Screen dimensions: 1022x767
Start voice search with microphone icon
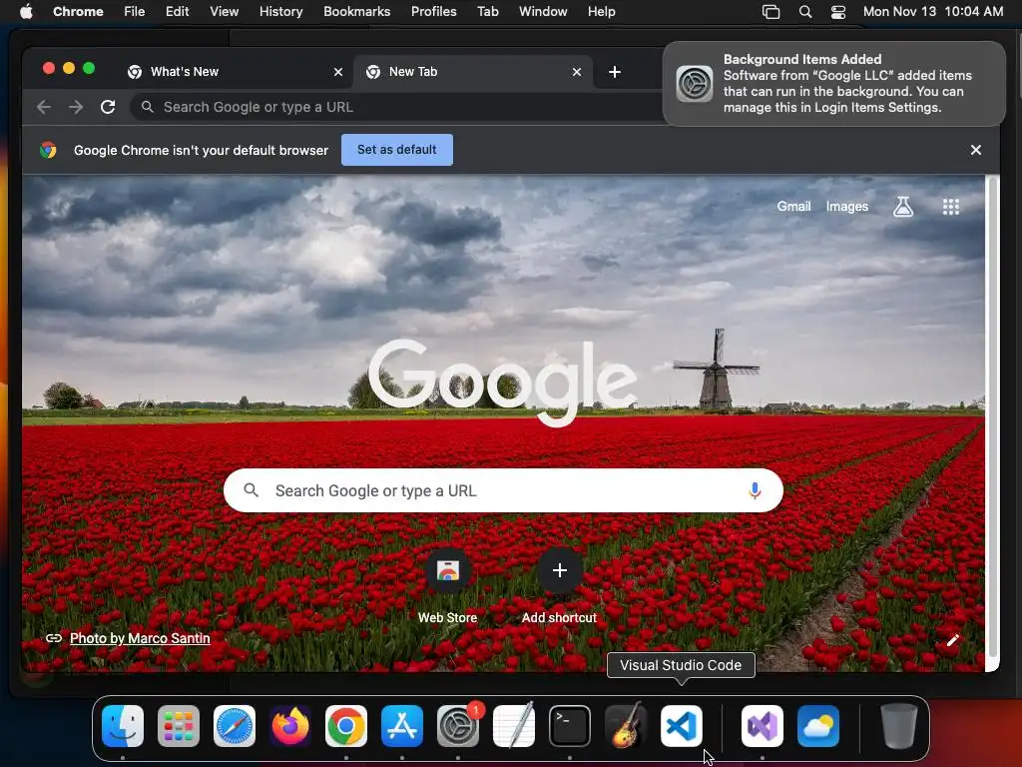click(755, 490)
